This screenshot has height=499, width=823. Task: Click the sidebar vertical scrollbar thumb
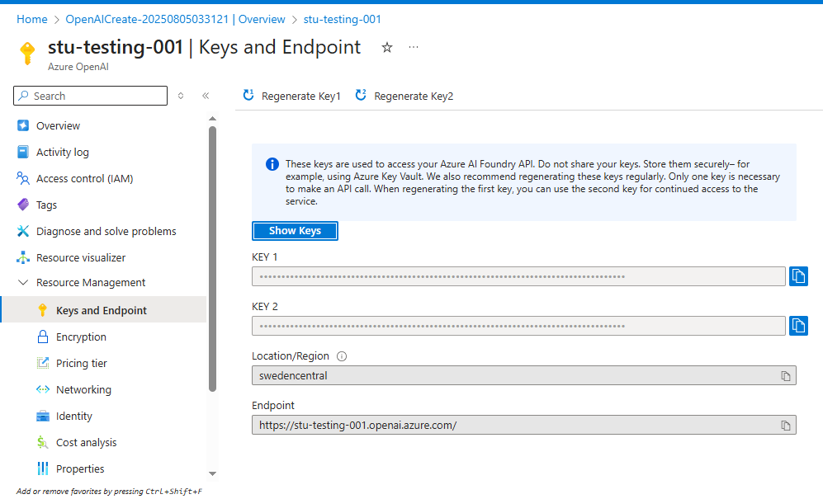(x=213, y=259)
